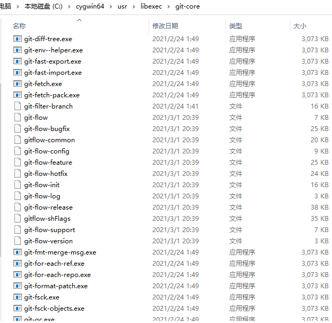This screenshot has width=332, height=323.
Task: Click the git-for-each-repo.exe application icon
Action: 17,275
